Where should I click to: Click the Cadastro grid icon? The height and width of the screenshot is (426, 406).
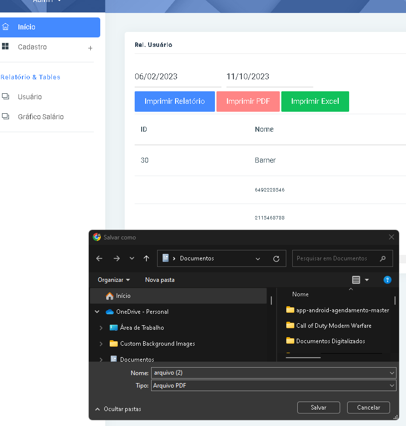[x=6, y=46]
